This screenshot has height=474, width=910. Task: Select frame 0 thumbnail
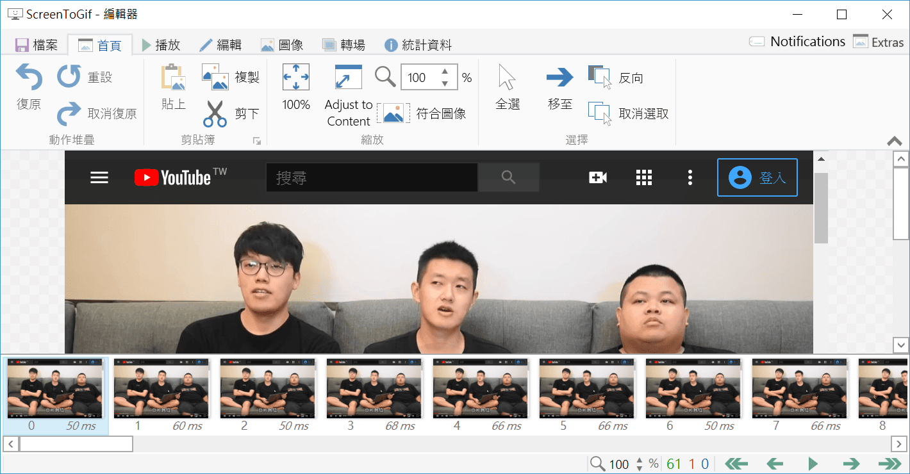tap(55, 396)
